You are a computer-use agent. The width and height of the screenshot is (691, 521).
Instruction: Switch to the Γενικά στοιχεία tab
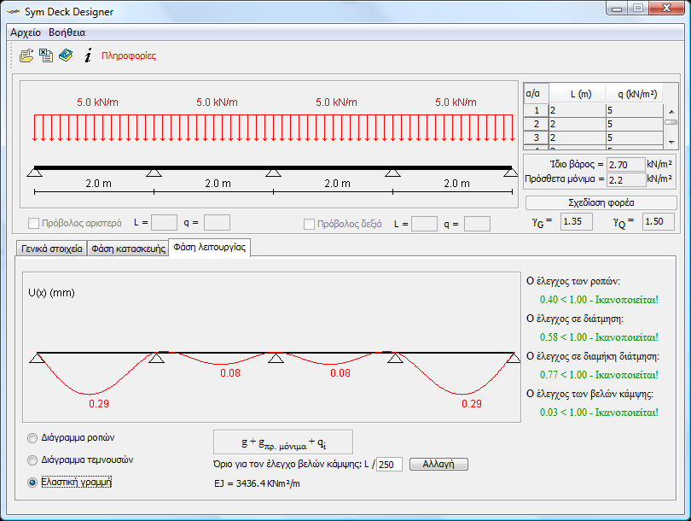point(51,249)
